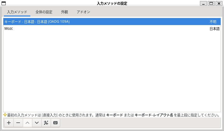The height and width of the screenshot is (131, 224).
Task: Open keyboard layout chooser icon
Action: 55,123
